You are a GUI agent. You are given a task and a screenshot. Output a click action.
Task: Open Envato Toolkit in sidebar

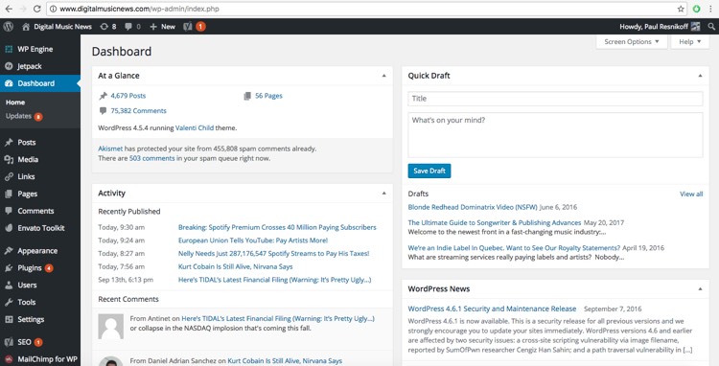tap(40, 228)
